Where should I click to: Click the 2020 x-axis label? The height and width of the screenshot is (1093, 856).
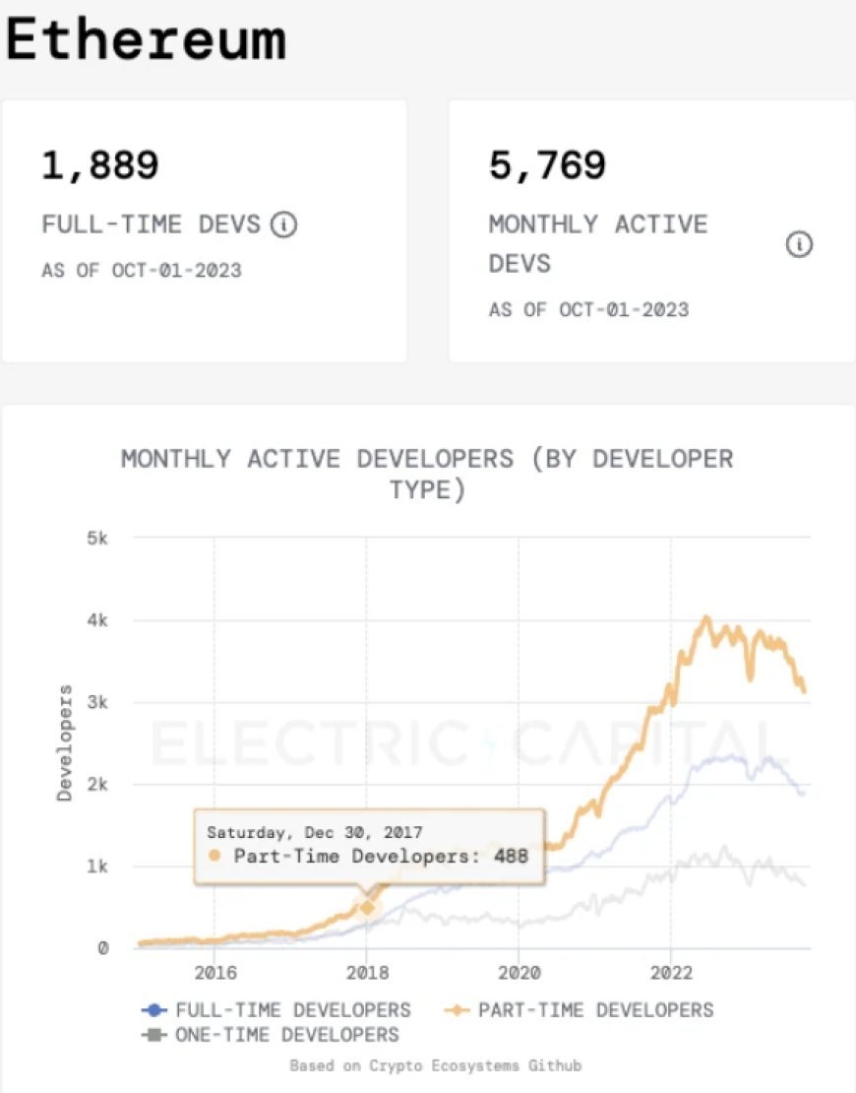520,973
